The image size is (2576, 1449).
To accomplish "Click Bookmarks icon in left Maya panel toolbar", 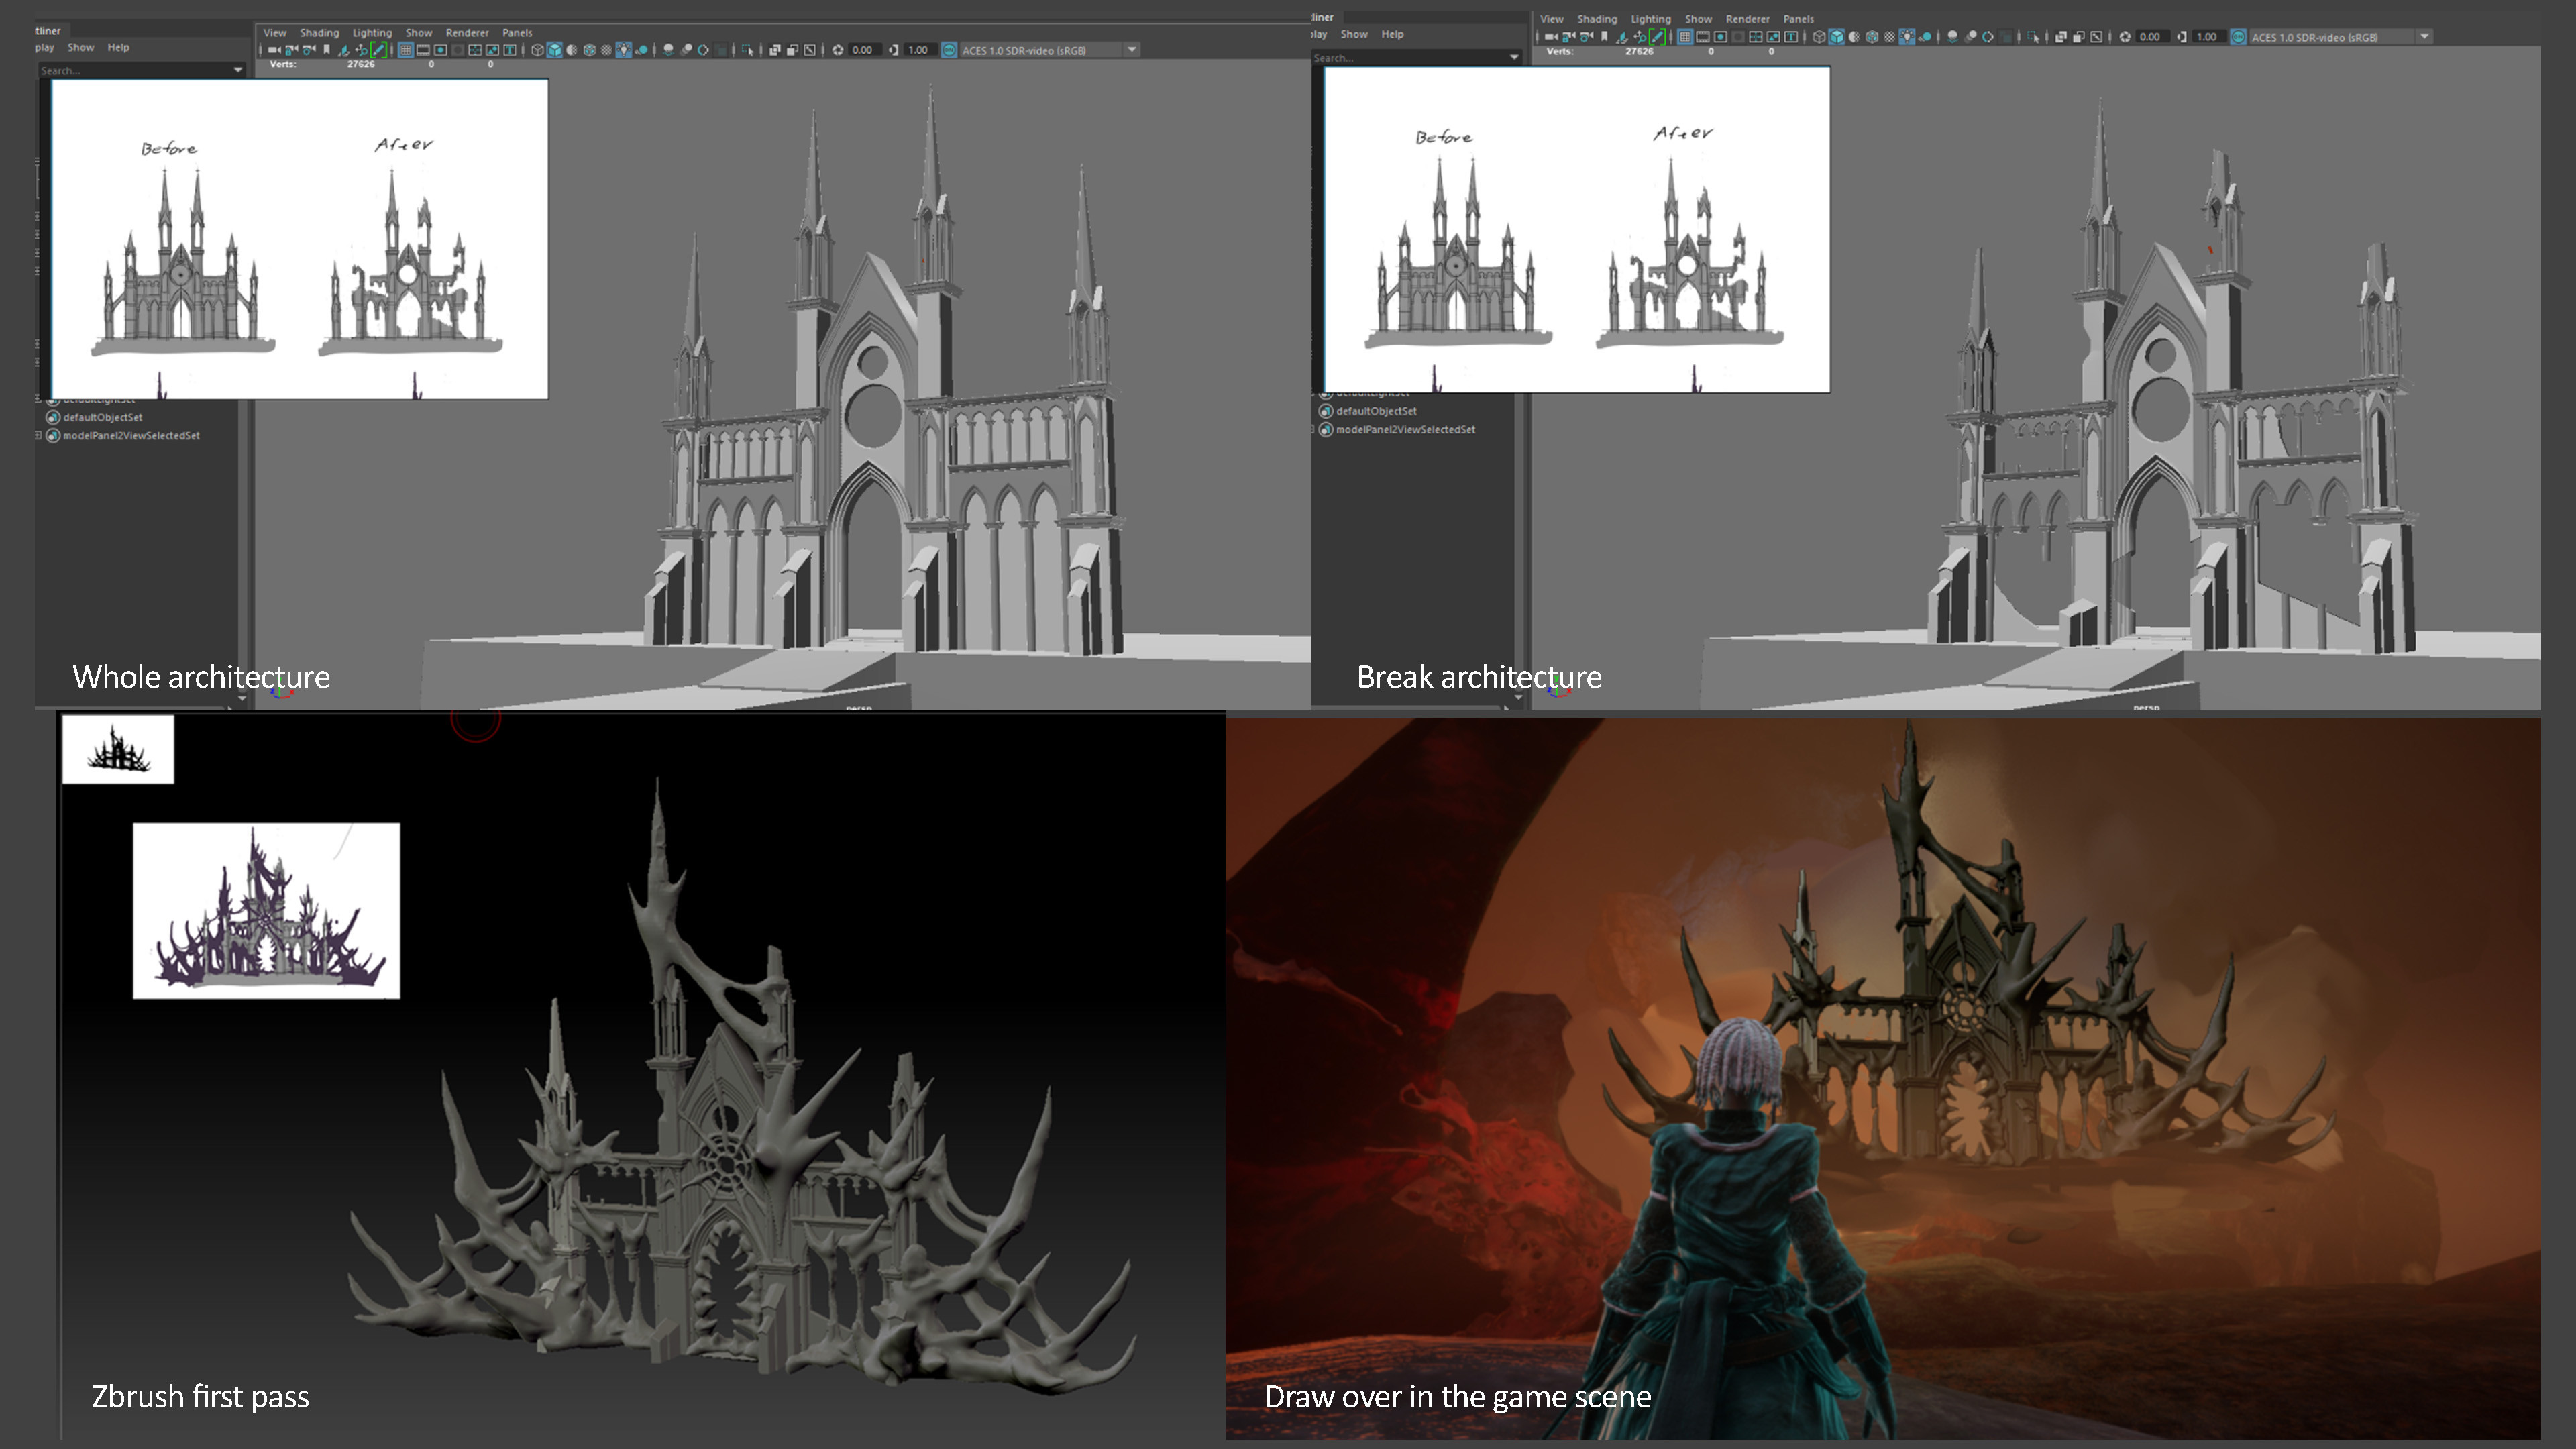I will pos(327,50).
